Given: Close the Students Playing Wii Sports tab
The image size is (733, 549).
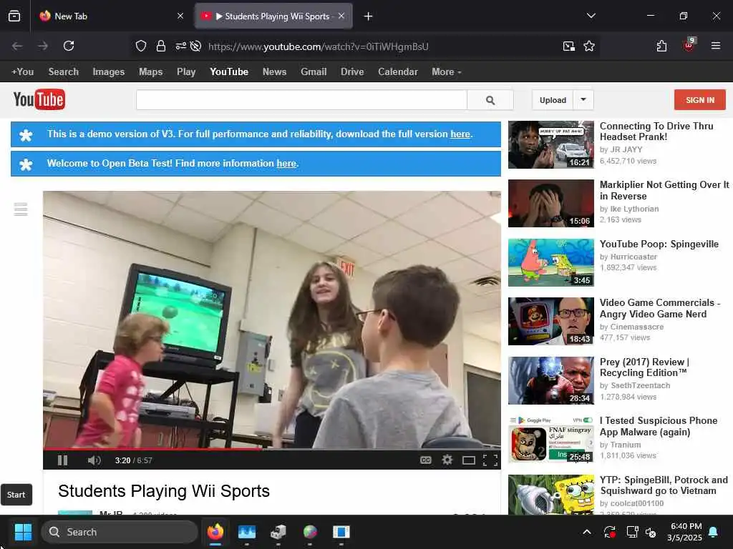Looking at the screenshot, I should click(341, 16).
